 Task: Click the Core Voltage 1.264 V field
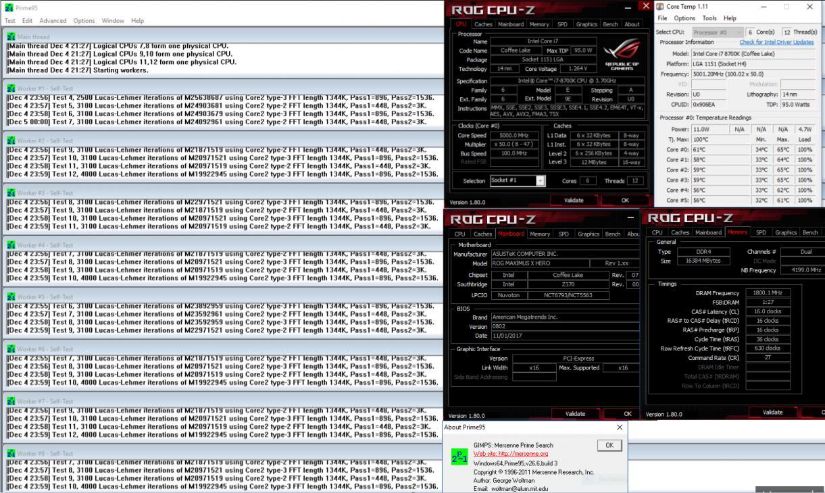pyautogui.click(x=580, y=69)
